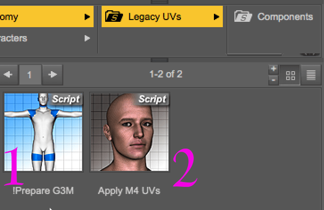Decrease thumbnail size with minus button

(x=274, y=80)
